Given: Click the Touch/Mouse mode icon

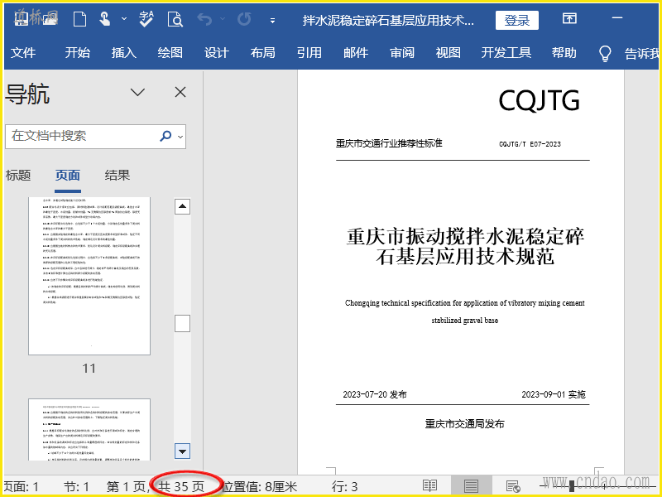Looking at the screenshot, I should click(x=104, y=19).
